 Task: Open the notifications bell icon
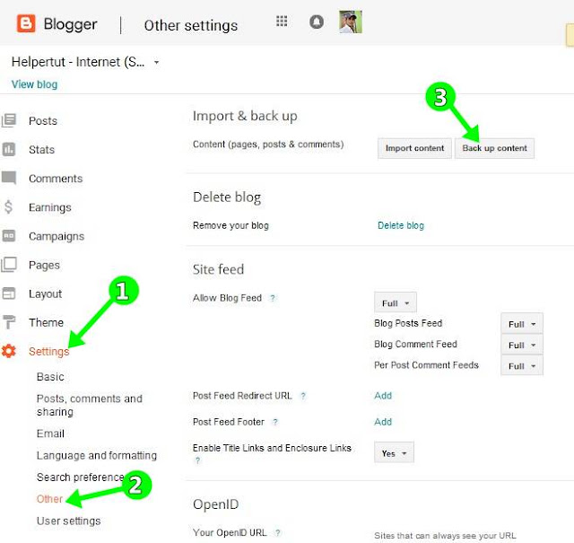click(x=317, y=22)
